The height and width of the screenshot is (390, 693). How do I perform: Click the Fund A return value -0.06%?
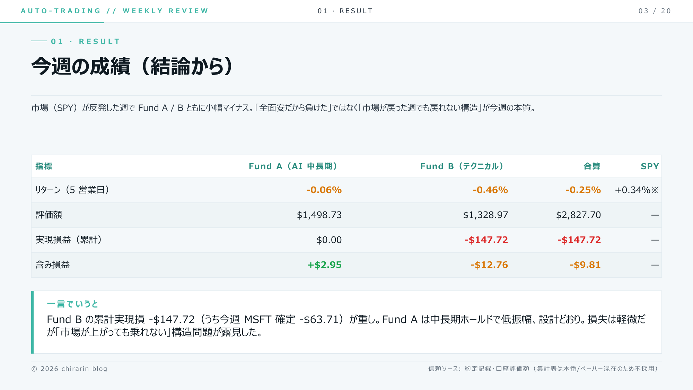(x=324, y=190)
